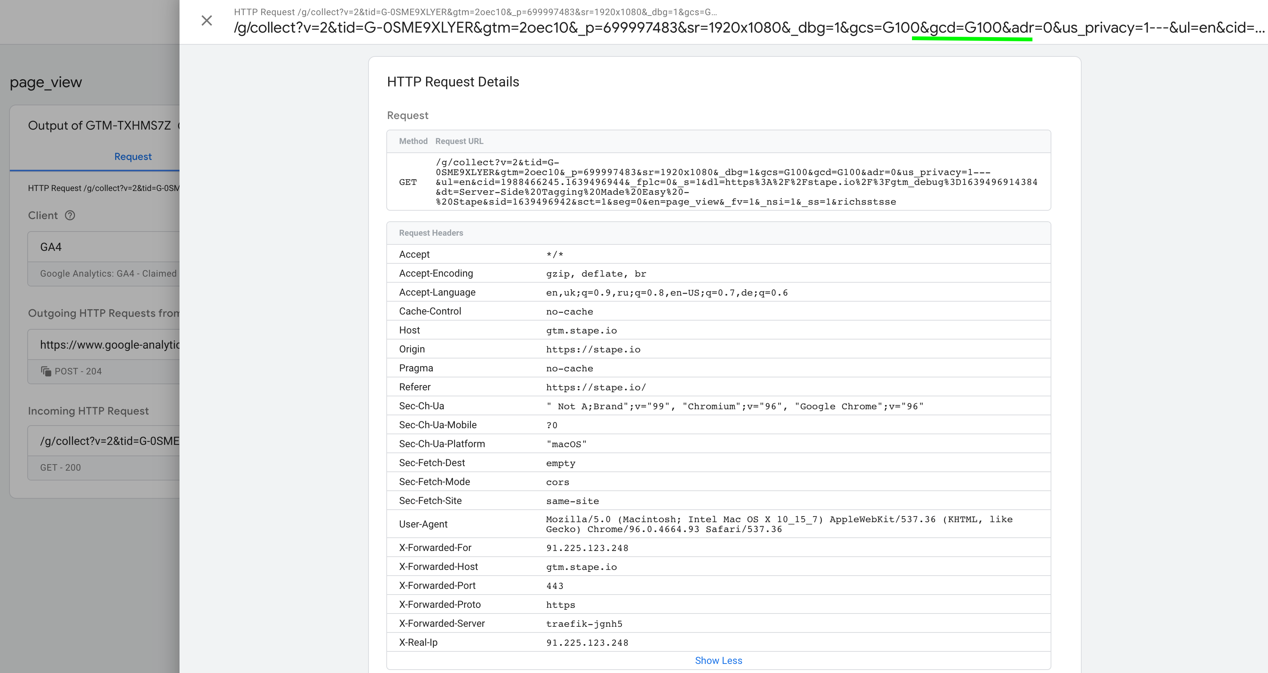Click the X-Real-Ip value 91.225.123.248
This screenshot has width=1268, height=673.
point(587,642)
